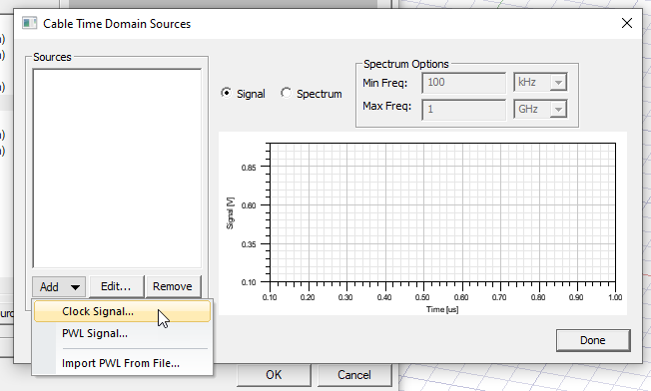Select the Spectrum radio button
The height and width of the screenshot is (391, 651).
311,94
